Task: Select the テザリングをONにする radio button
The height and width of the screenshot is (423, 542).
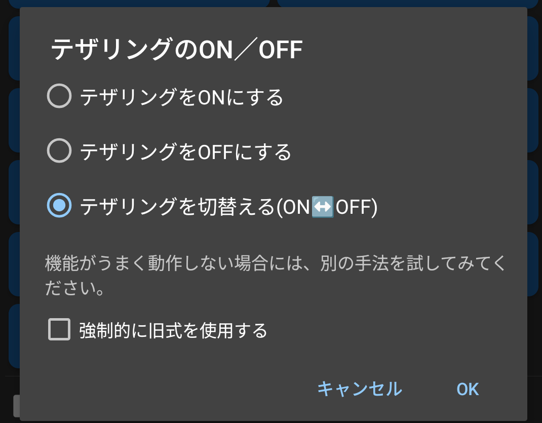Action: [59, 96]
